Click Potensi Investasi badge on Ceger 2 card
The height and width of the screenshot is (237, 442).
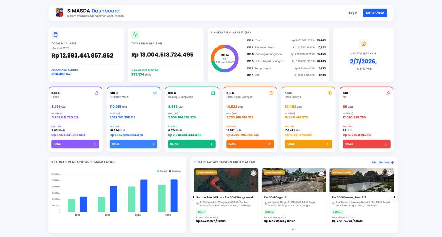click(x=274, y=172)
